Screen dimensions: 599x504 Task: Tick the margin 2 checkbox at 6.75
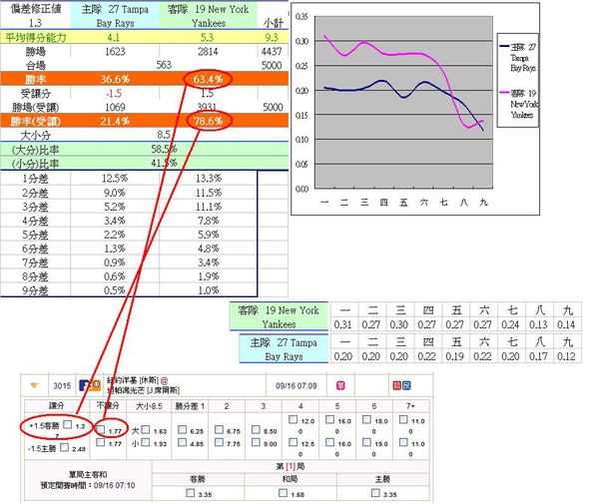coord(219,430)
